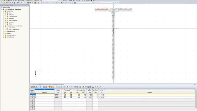
Task: Click the green-highlighted icon in table toolbar
Action: (x=88, y=87)
